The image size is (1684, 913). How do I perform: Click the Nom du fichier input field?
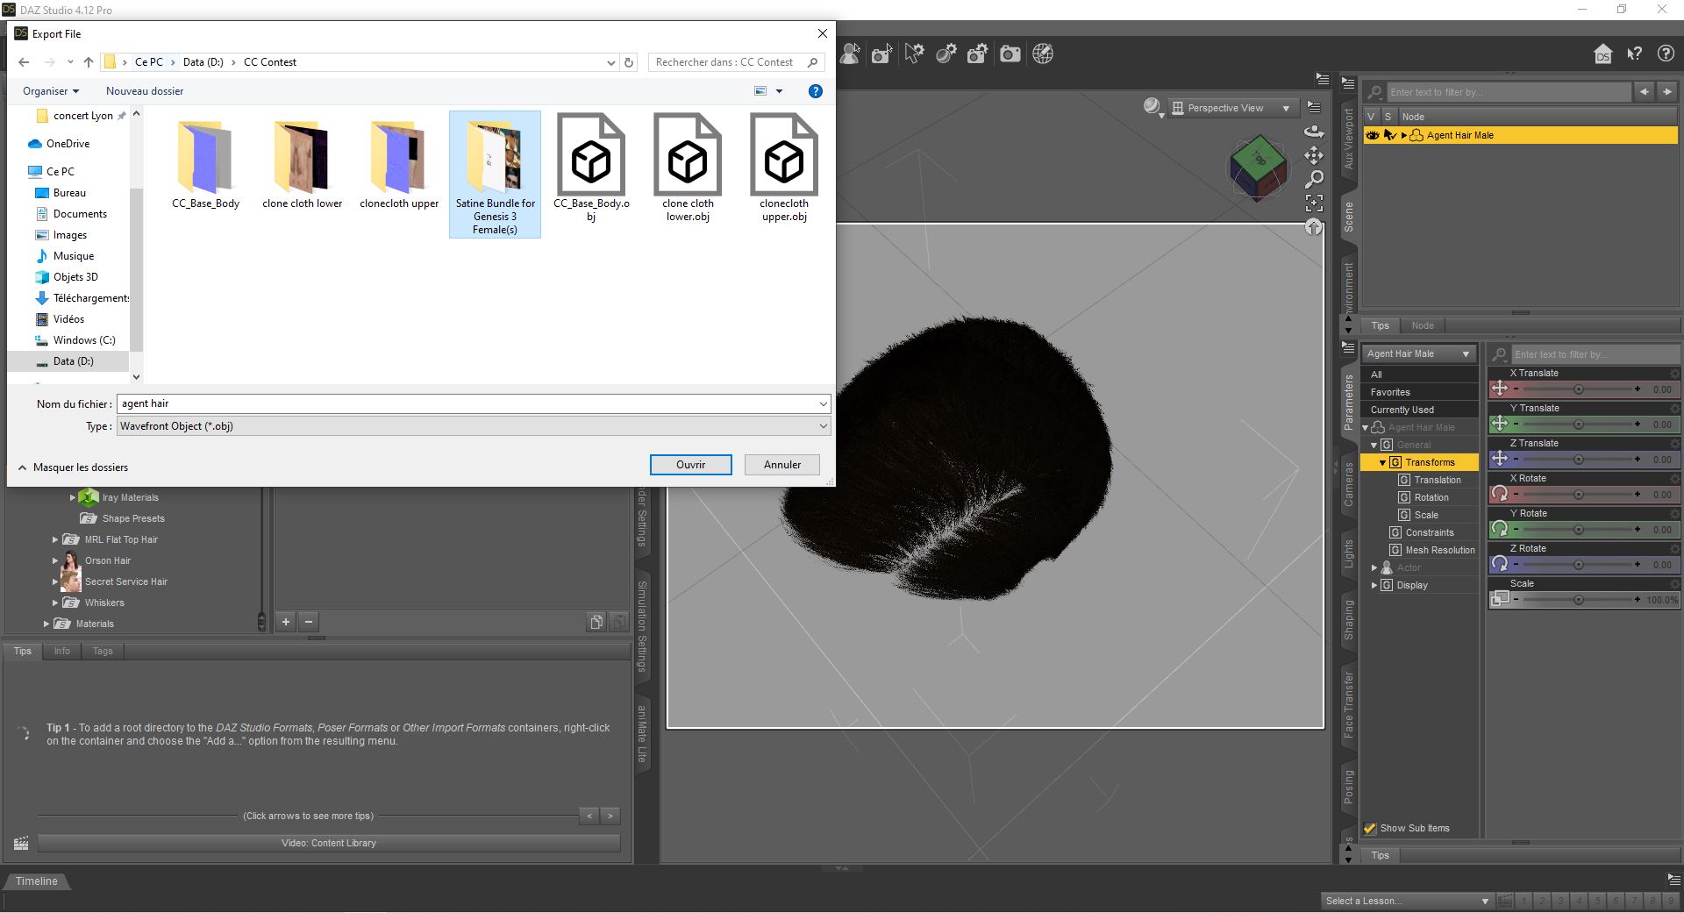474,403
